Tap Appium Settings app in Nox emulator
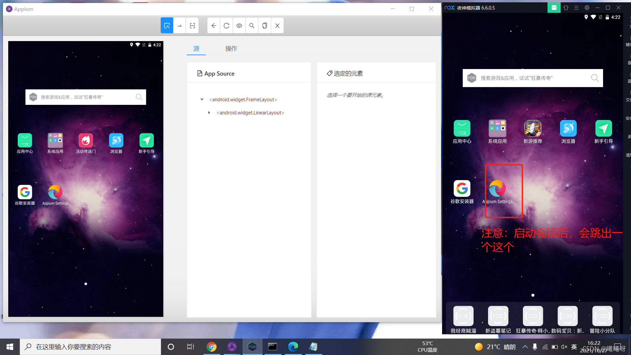Screen dimensions: 631x355 (497, 189)
